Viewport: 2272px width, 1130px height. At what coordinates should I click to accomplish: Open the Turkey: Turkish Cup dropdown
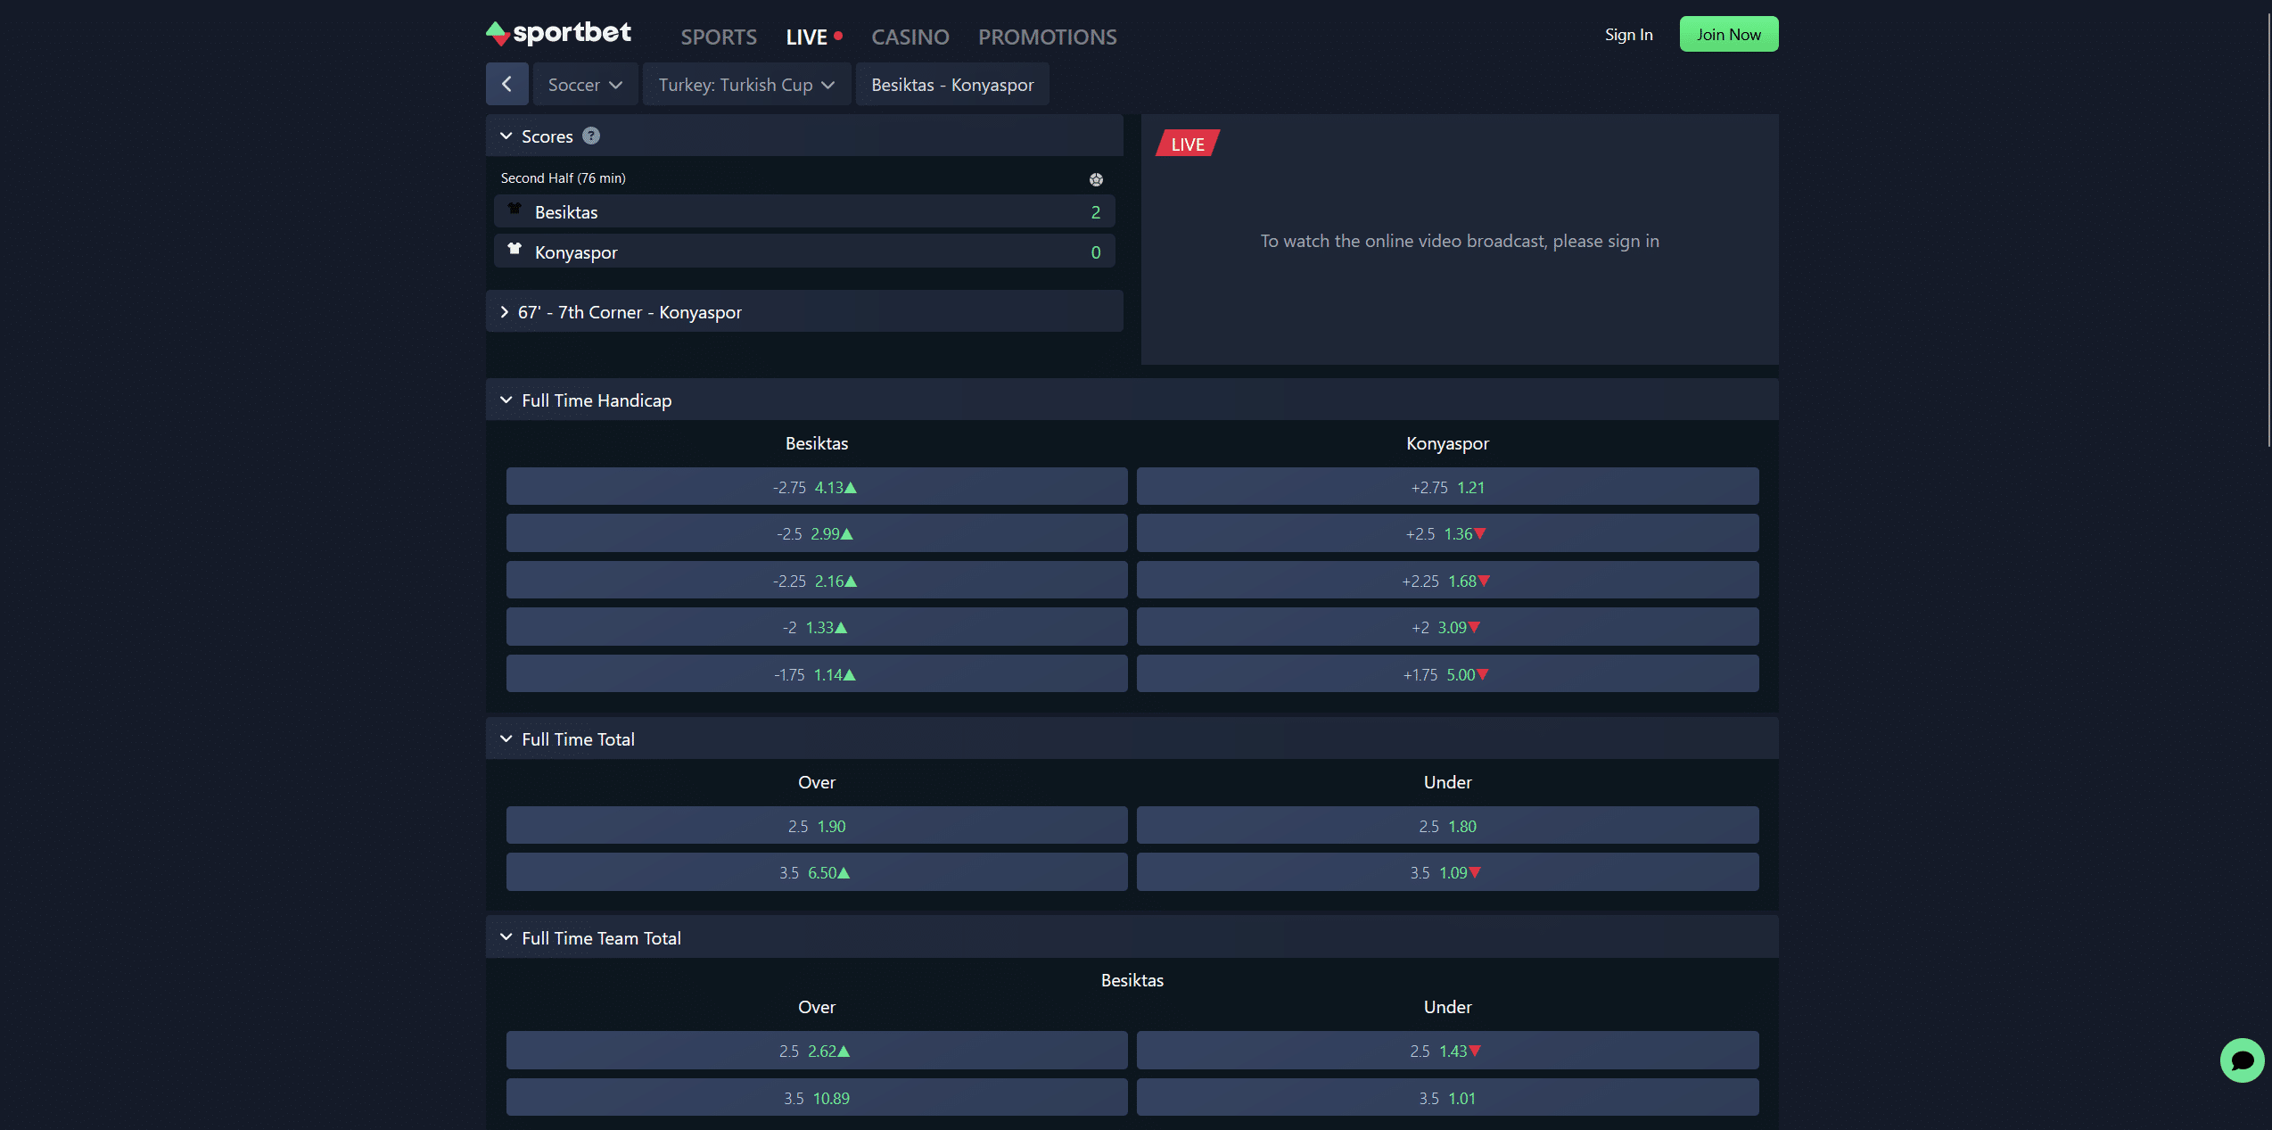coord(745,85)
